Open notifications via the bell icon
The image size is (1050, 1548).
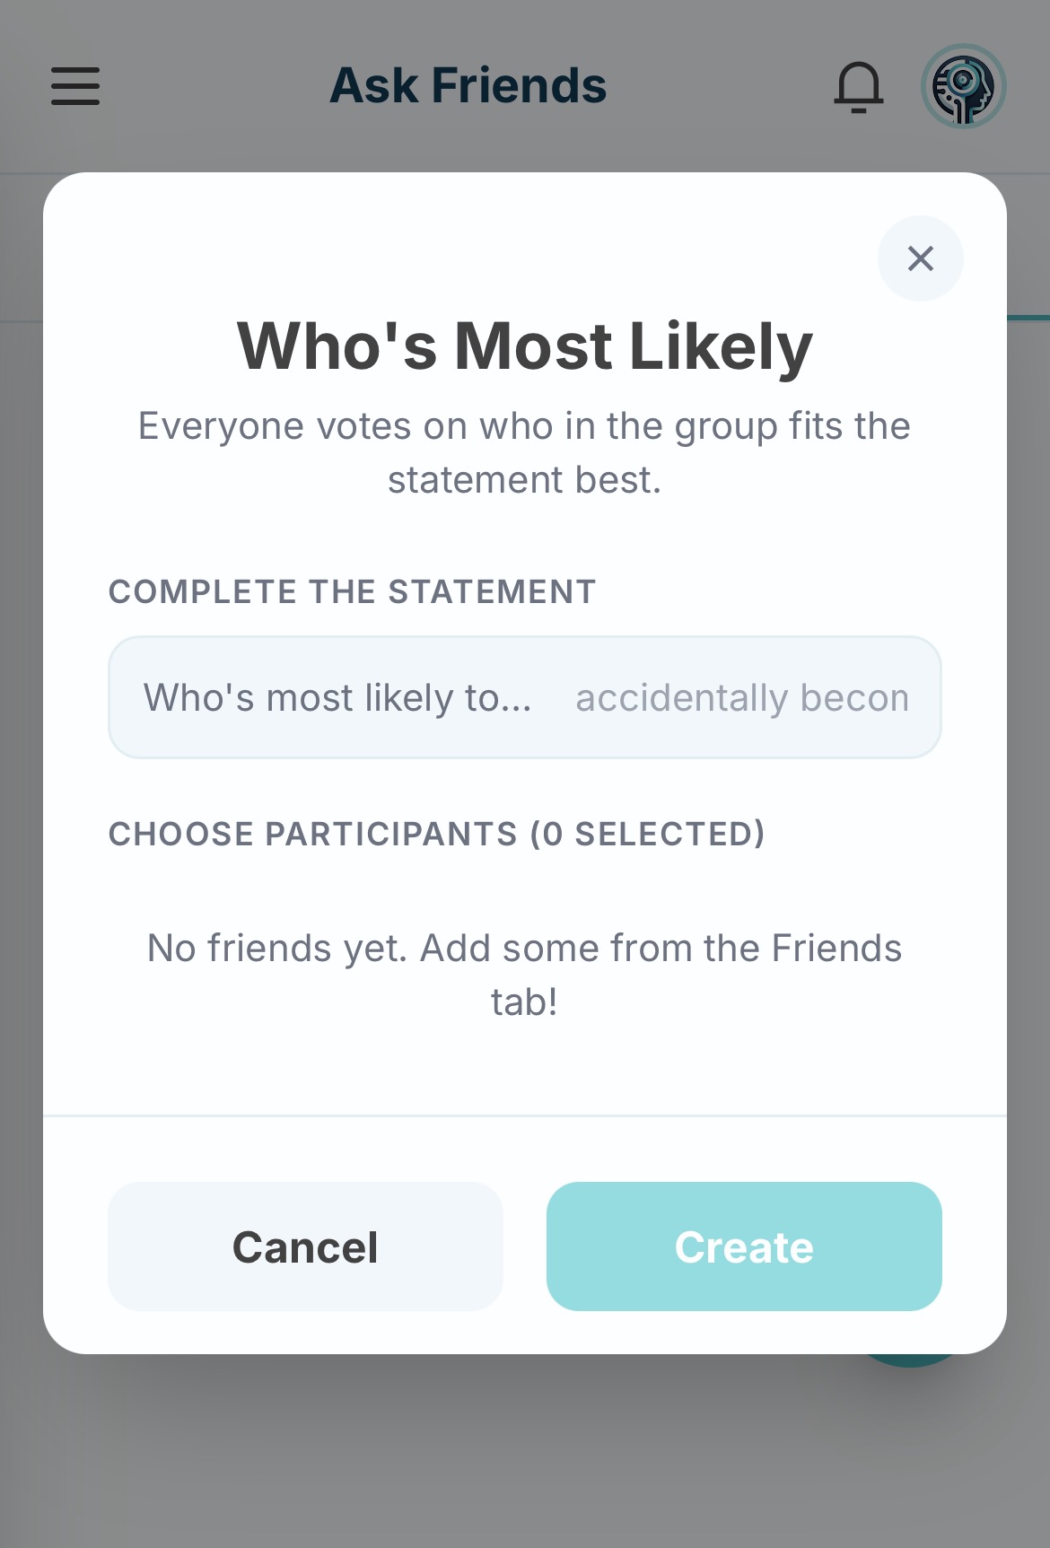tap(859, 87)
